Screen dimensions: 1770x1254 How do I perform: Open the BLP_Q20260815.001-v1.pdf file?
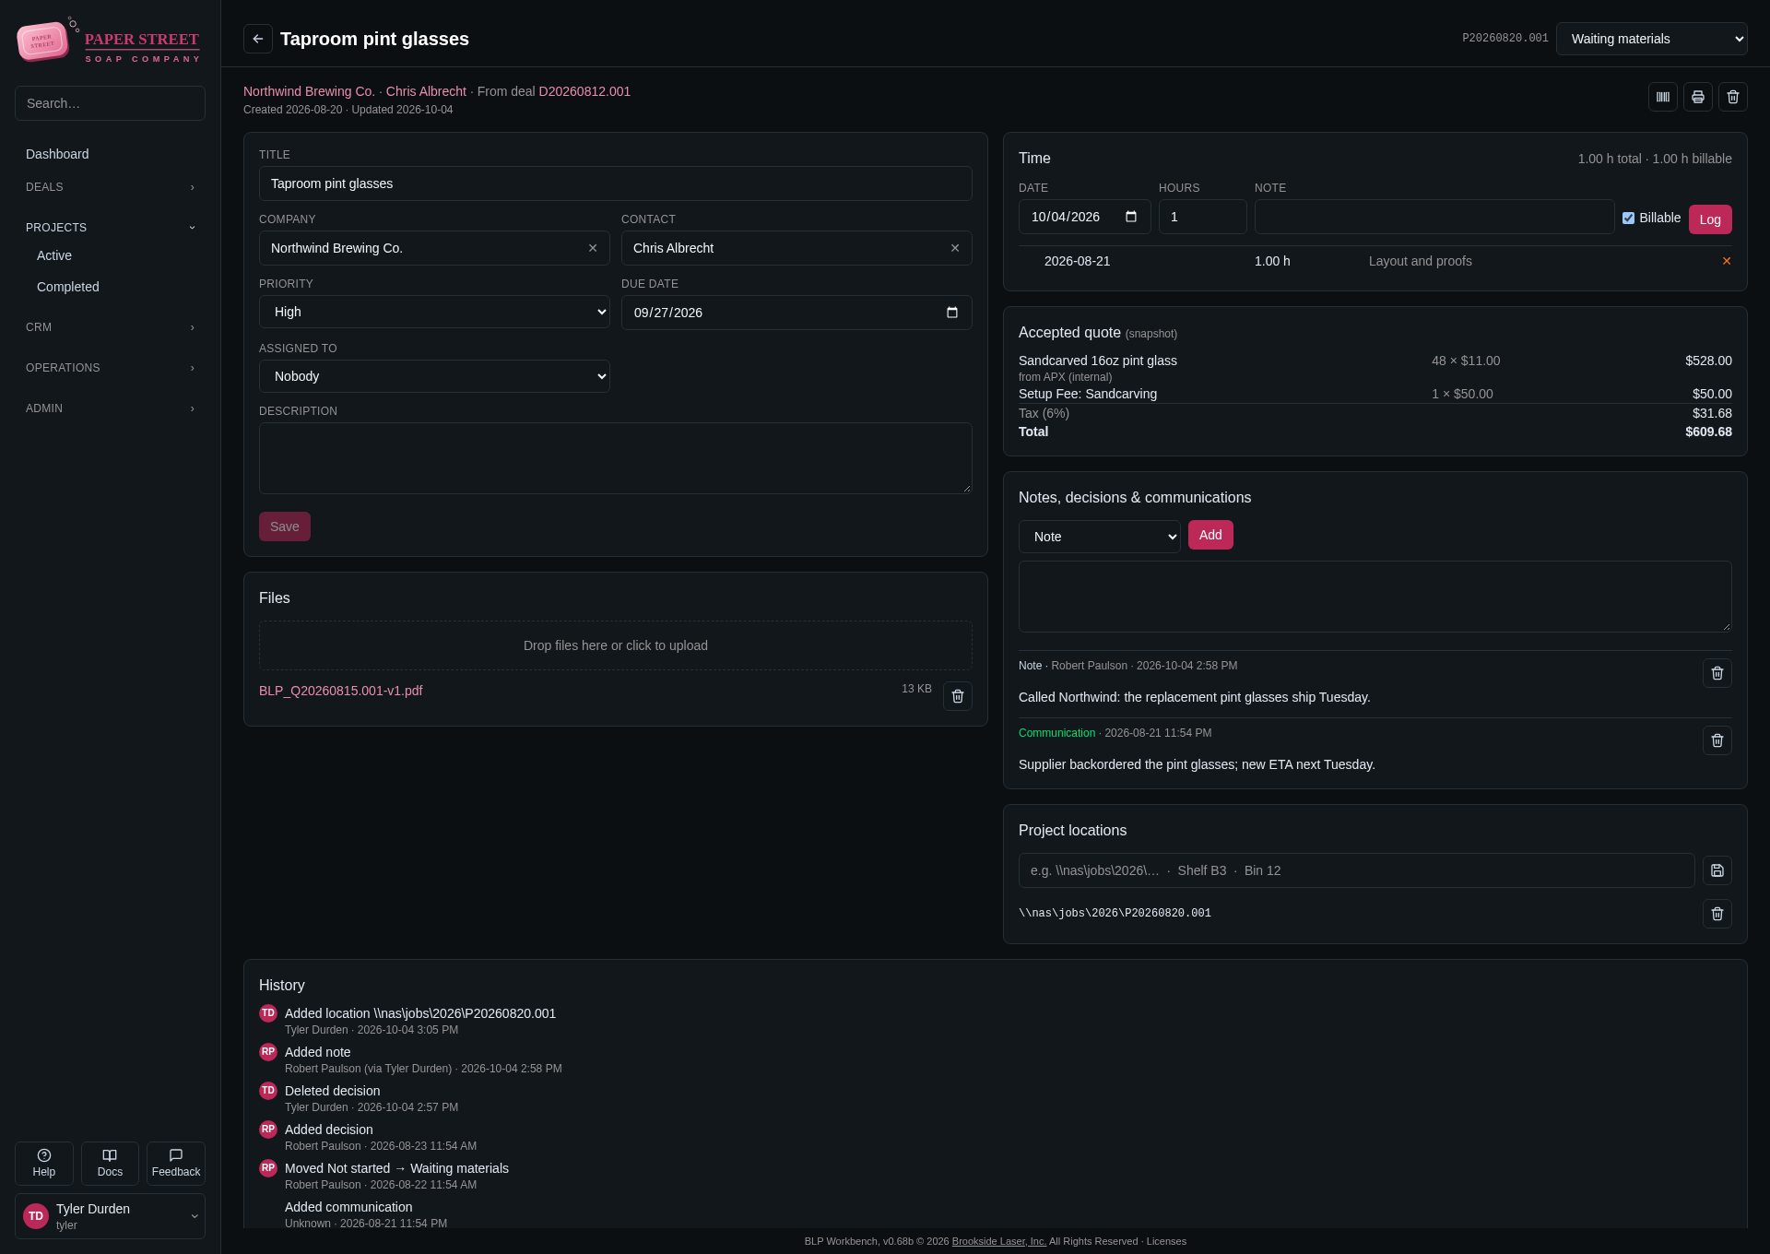coord(341,691)
